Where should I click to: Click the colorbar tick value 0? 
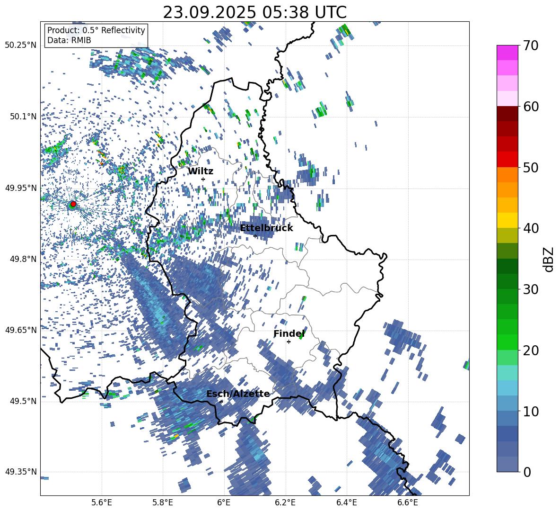point(527,472)
